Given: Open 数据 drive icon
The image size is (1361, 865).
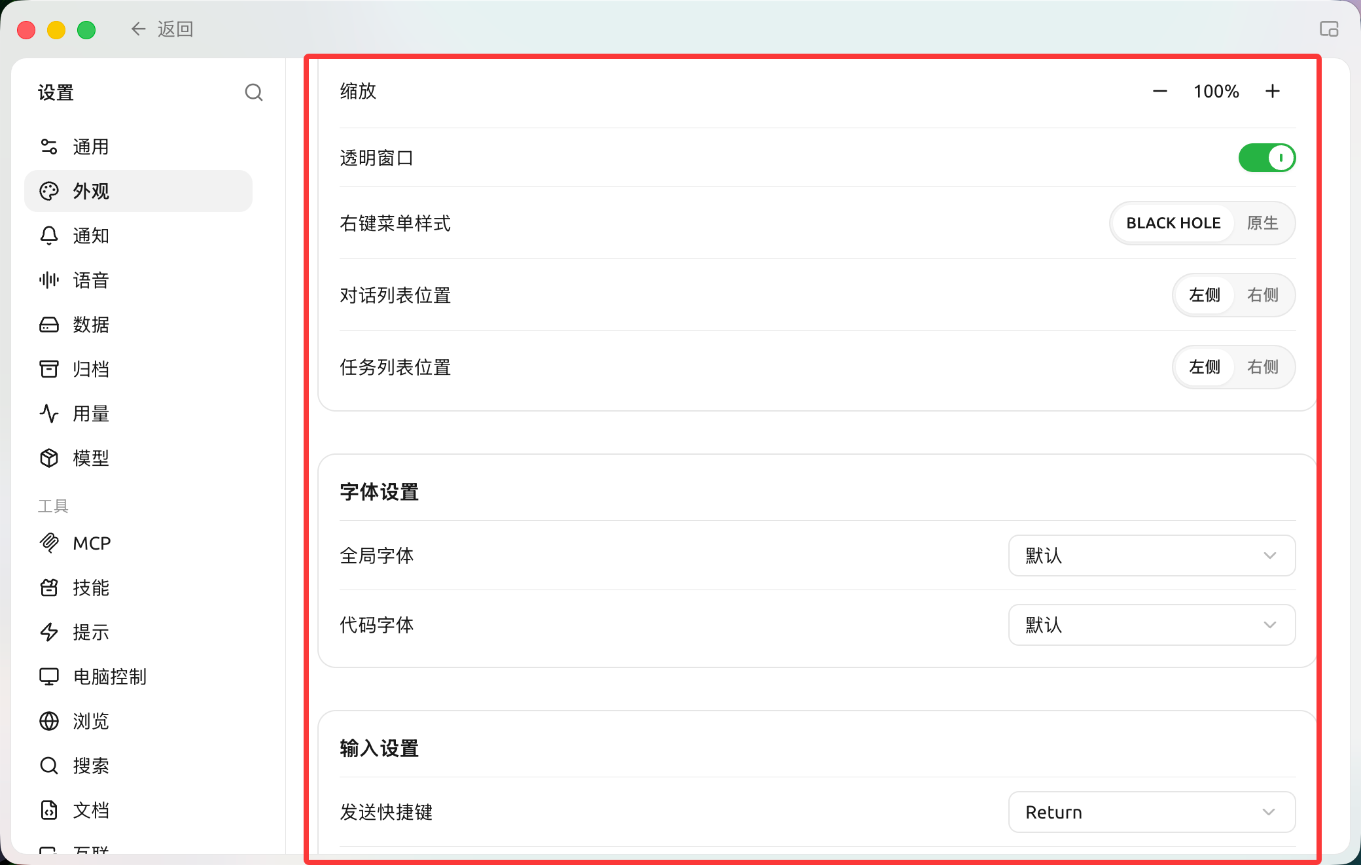Looking at the screenshot, I should [49, 325].
